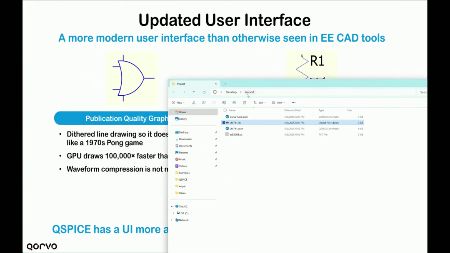Open the See more ellipsis menu
This screenshot has height=253, width=450.
pyautogui.click(x=294, y=103)
